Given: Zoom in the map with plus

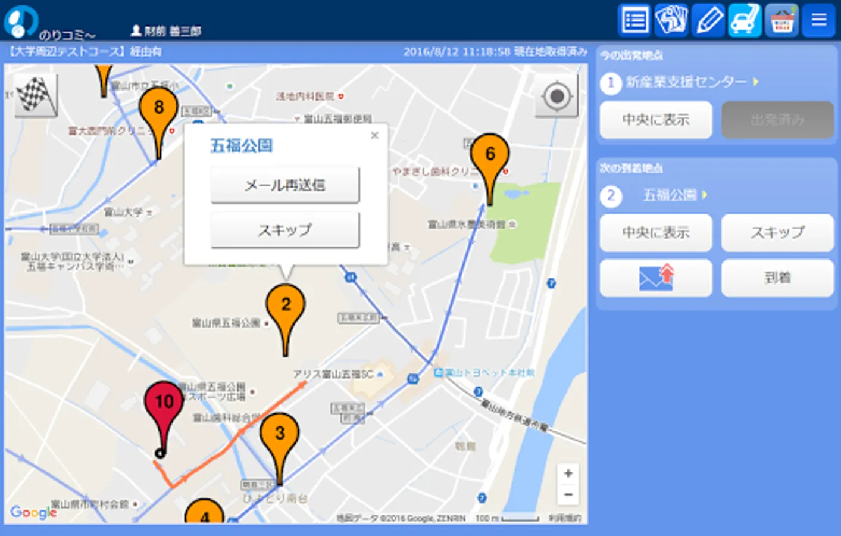Looking at the screenshot, I should coord(568,473).
